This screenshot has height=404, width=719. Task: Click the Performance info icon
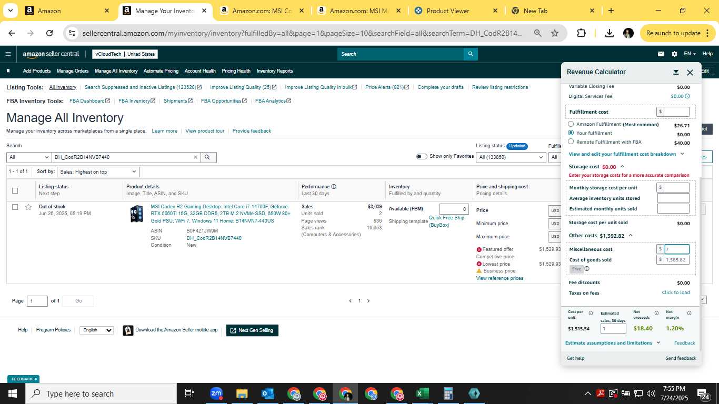click(334, 187)
